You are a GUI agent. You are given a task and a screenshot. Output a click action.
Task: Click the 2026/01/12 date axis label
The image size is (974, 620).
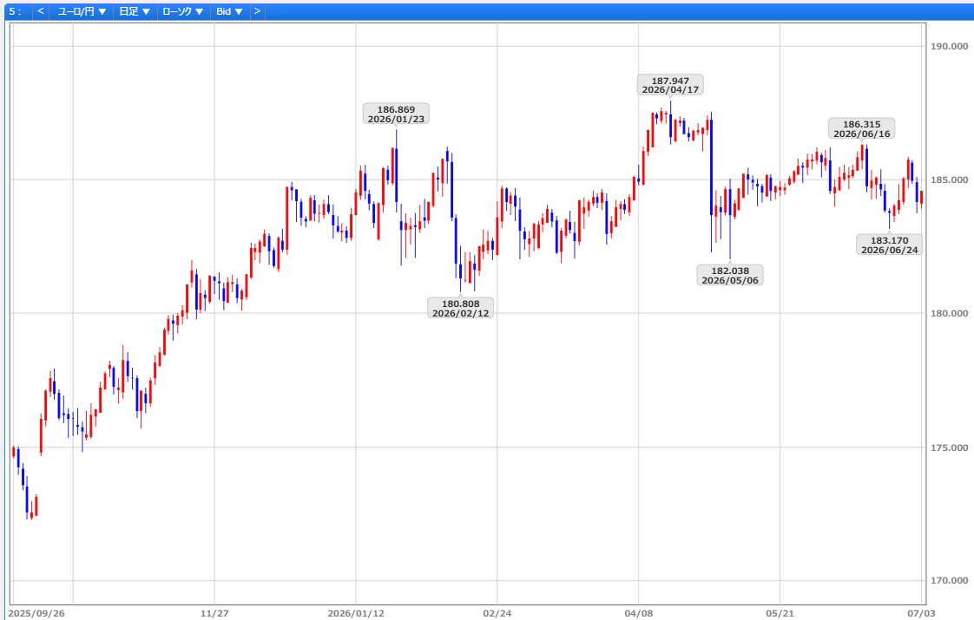(x=356, y=613)
